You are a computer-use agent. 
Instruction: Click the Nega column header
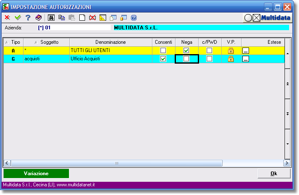[x=187, y=42]
